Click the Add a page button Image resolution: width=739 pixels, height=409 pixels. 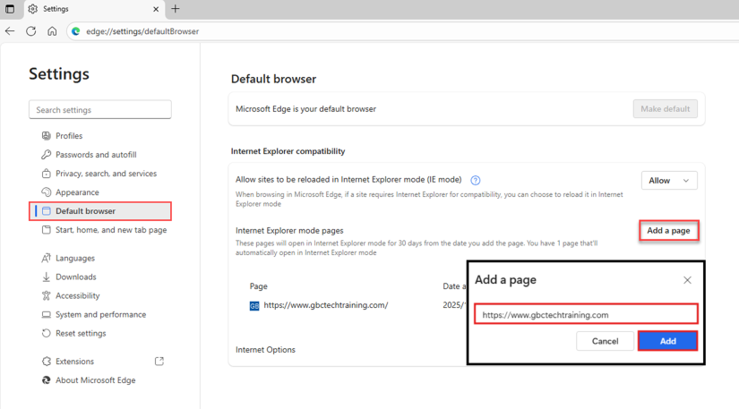668,231
